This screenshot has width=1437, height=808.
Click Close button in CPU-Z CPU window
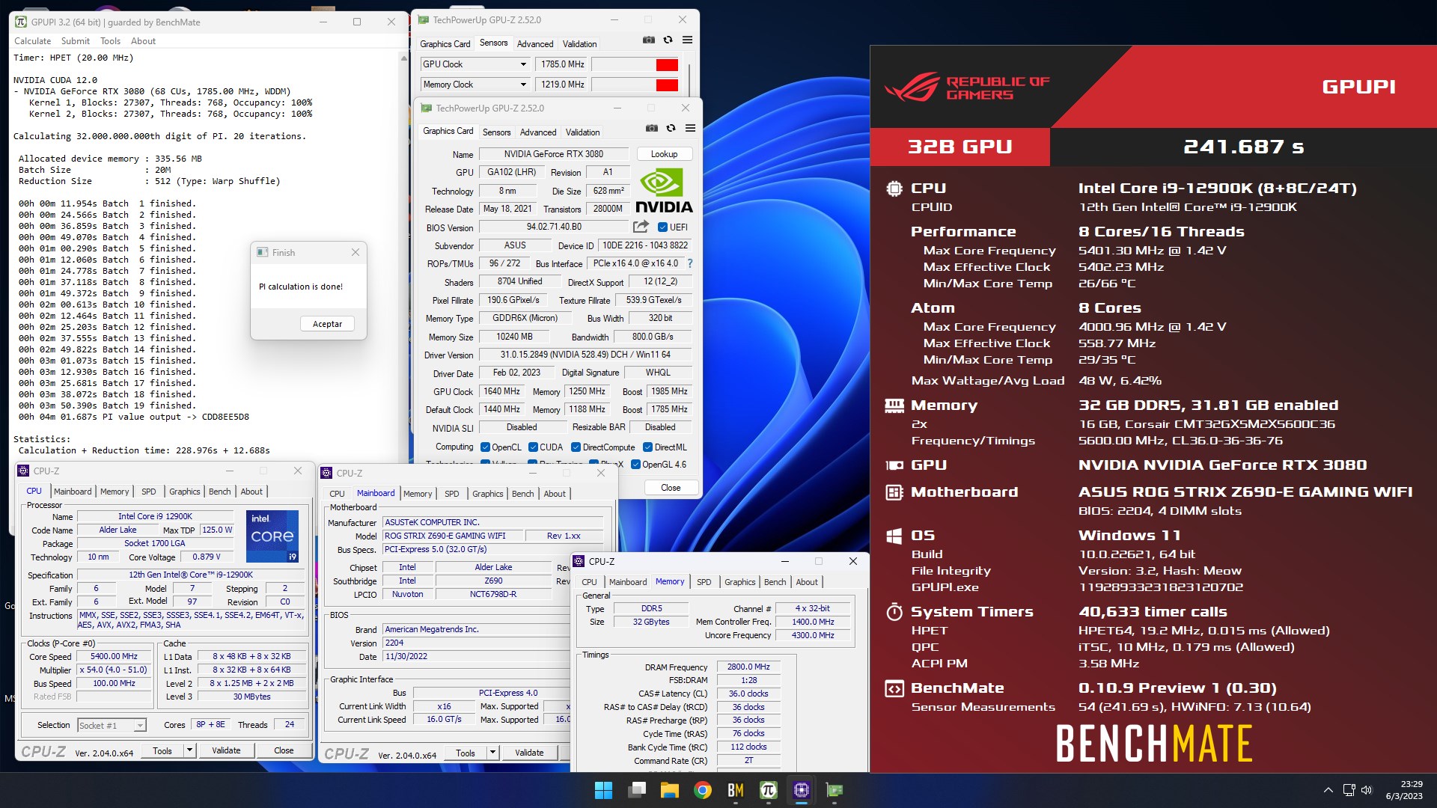coord(284,750)
